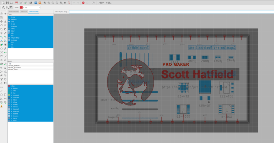Select the Lock tool
274x143 pixels.
point(2,83)
